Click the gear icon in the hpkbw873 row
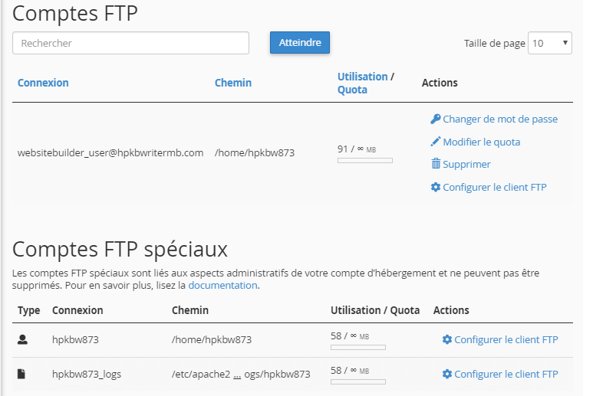The height and width of the screenshot is (396, 593). point(447,339)
